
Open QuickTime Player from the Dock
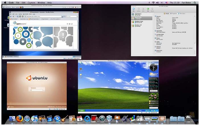pyautogui.click(x=87, y=119)
